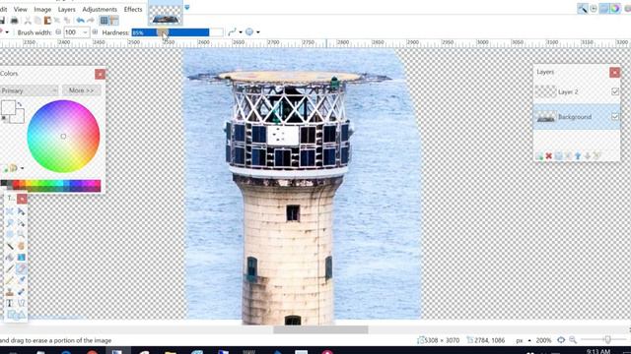Choose a color from the palette strip

50,185
